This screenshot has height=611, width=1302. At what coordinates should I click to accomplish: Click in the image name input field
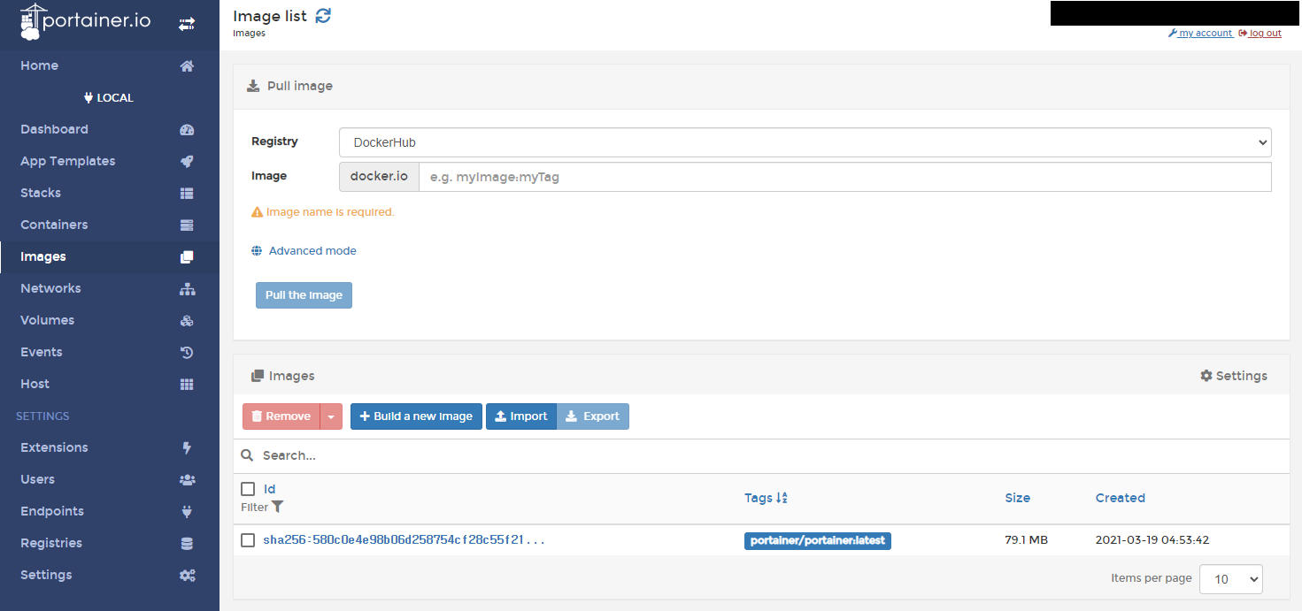coord(845,177)
